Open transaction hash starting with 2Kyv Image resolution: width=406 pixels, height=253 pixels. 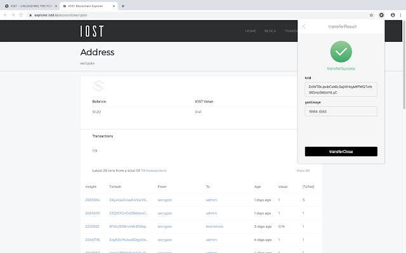[129, 200]
